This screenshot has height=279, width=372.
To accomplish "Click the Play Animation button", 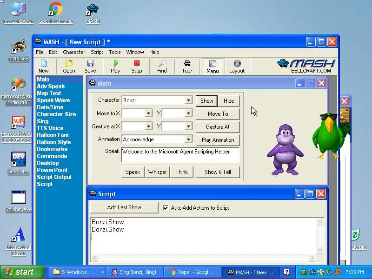I will [x=218, y=140].
